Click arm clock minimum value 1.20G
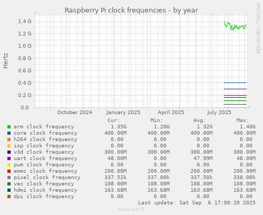263x215 pixels. tap(161, 127)
